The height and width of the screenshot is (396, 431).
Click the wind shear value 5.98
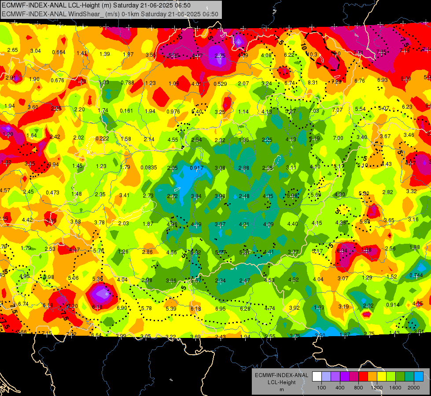pos(292,195)
